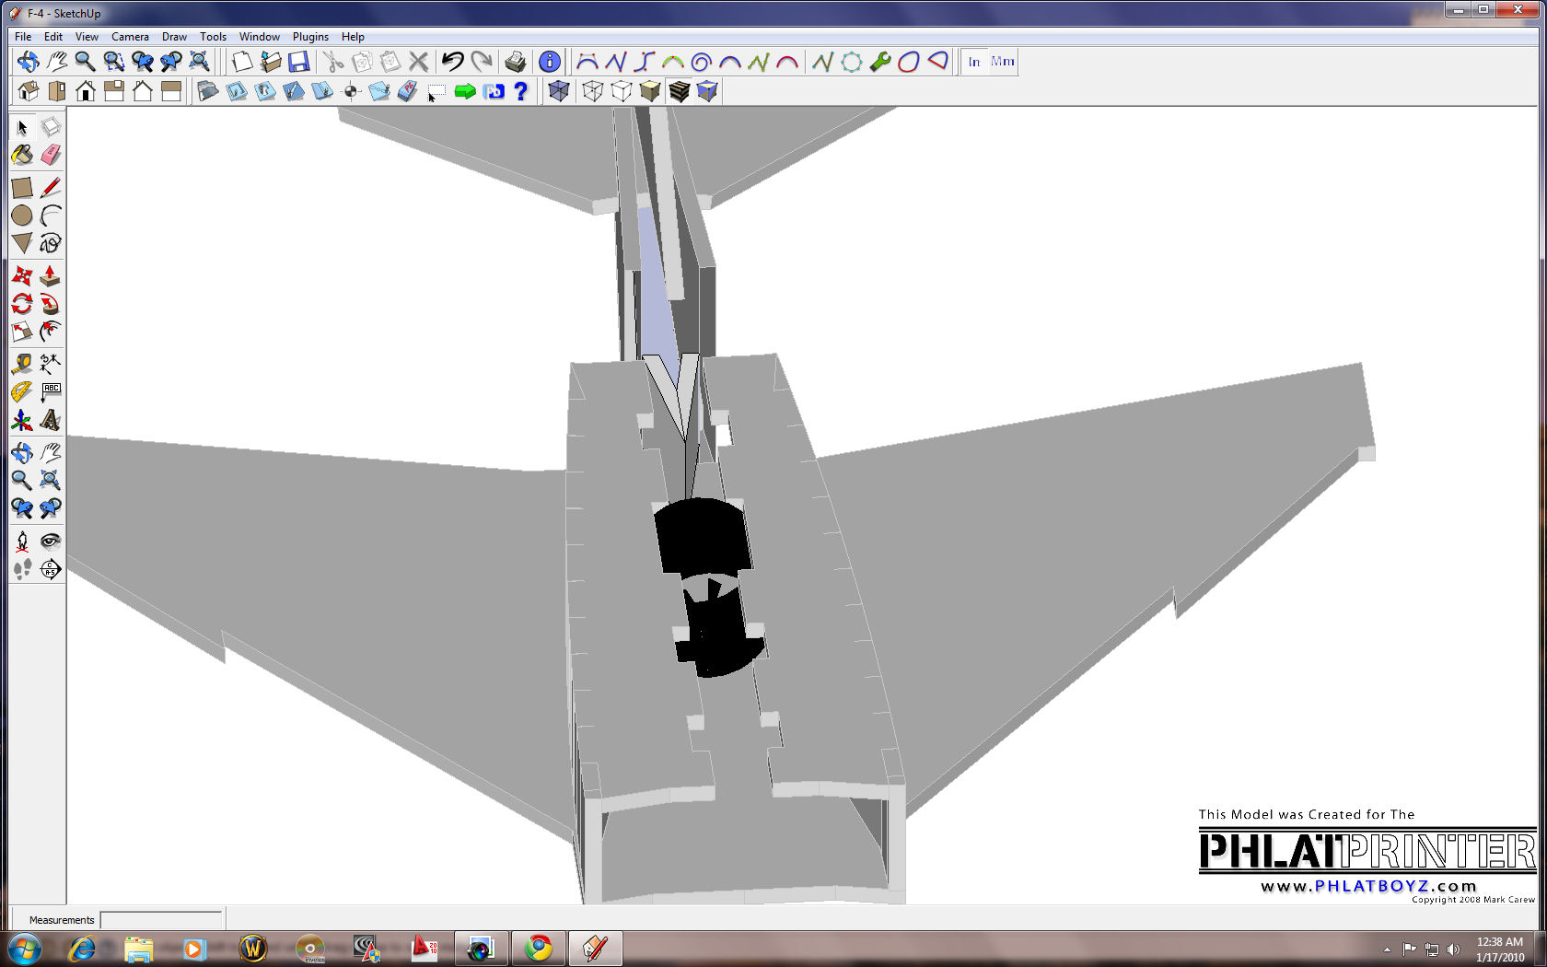Screen dimensions: 1547x967
Task: Pick the Eraser tool
Action: pyautogui.click(x=51, y=155)
